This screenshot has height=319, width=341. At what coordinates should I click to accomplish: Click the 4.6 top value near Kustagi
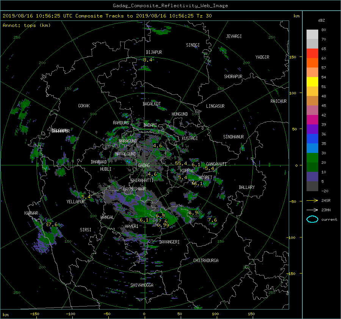coord(158,145)
